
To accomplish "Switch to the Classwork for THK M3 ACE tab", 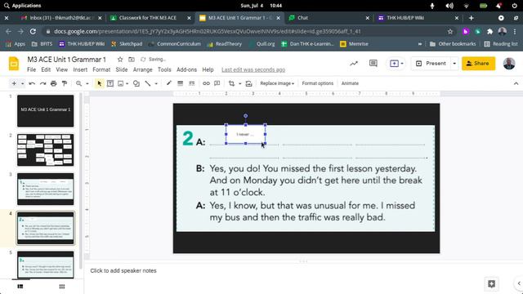I will click(148, 18).
